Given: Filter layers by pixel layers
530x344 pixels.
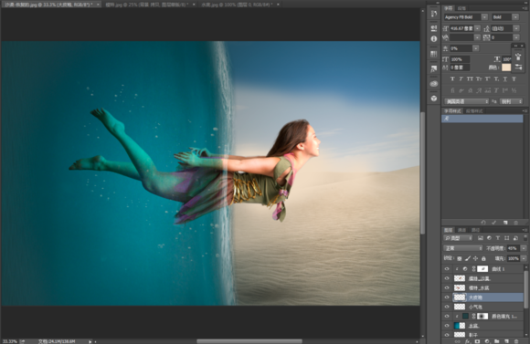Looking at the screenshot, I should (481, 238).
